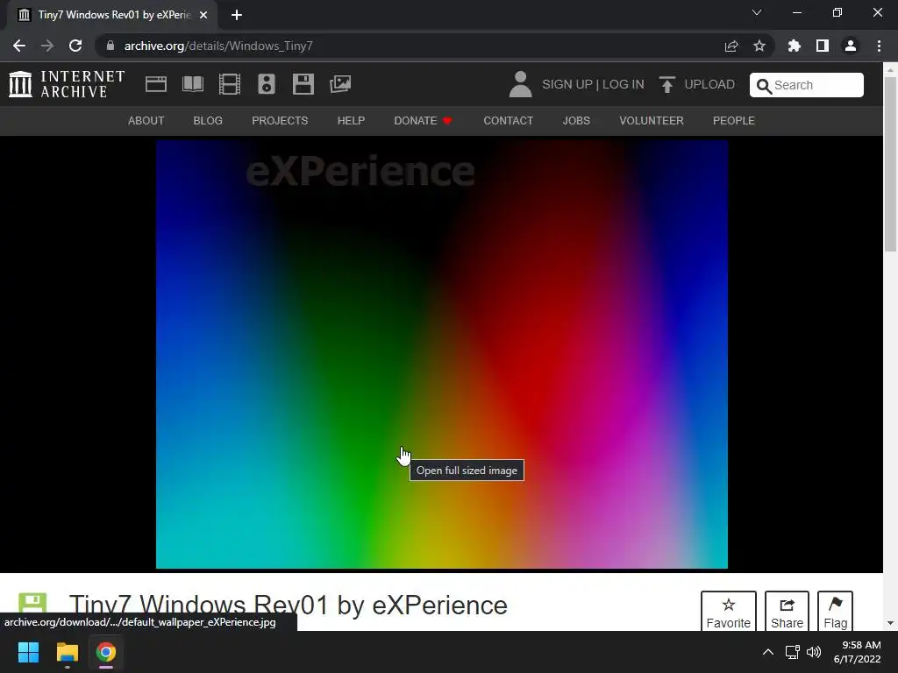Click the upload arrow icon

point(666,84)
